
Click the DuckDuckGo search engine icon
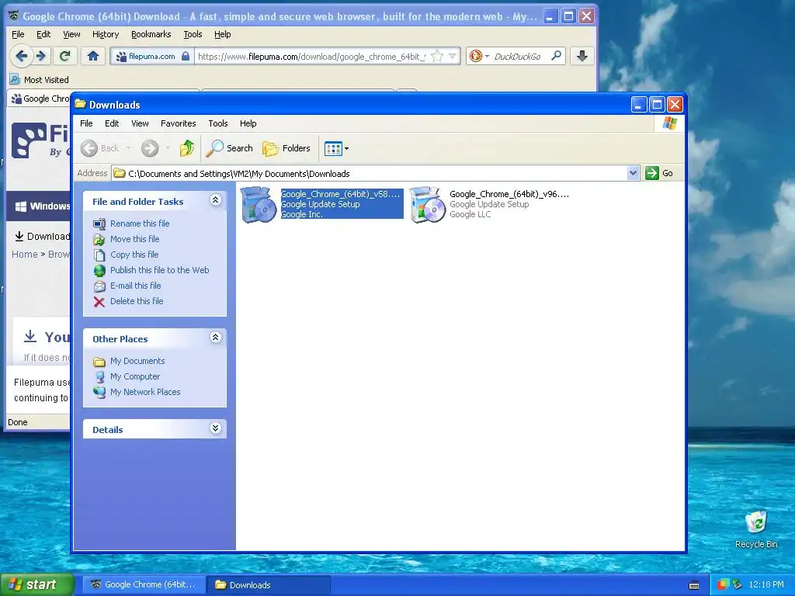[x=476, y=56]
